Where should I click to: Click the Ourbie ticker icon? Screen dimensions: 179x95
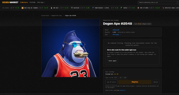[x=122, y=8]
